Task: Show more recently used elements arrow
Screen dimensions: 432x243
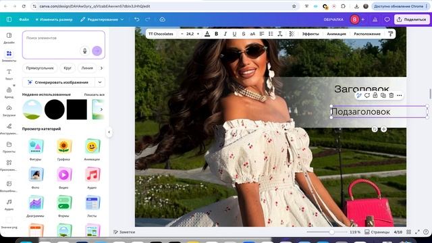Action: pyautogui.click(x=101, y=109)
